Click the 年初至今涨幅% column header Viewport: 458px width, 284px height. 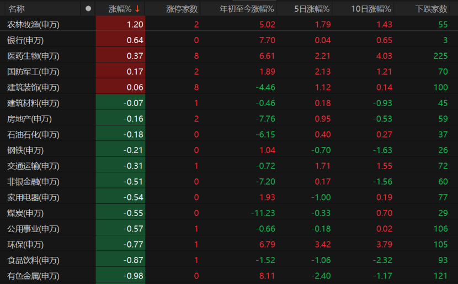pyautogui.click(x=247, y=9)
